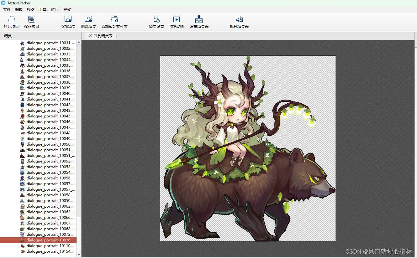The width and height of the screenshot is (417, 258).
Task: Open the 文件 menu
Action: pos(7,10)
